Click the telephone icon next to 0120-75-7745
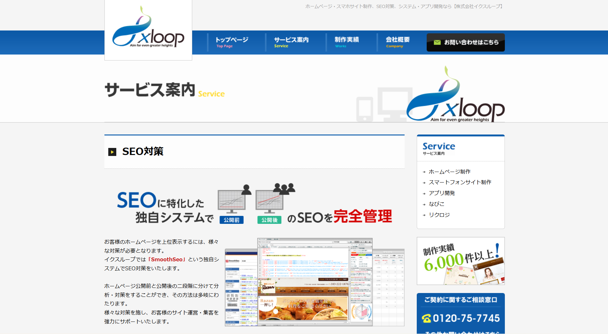The height and width of the screenshot is (334, 608). coord(426,319)
